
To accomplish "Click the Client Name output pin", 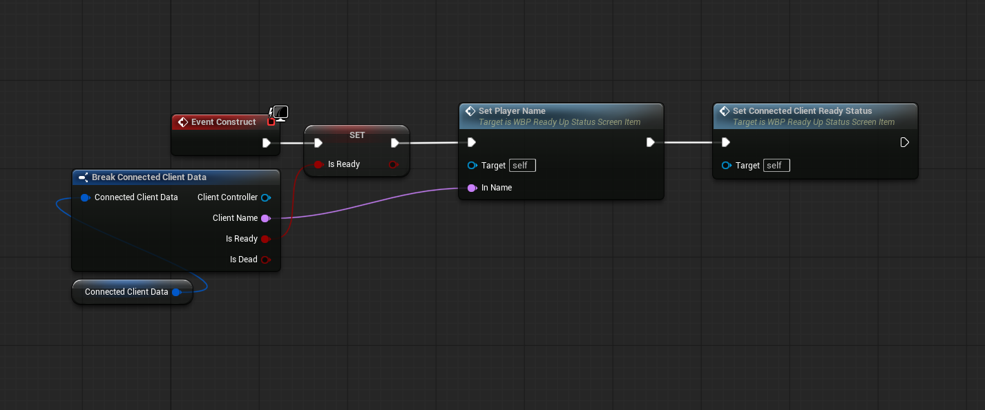I will (265, 218).
